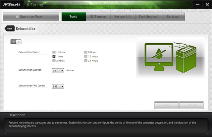Check the 12 Hours period box

pos(85,56)
